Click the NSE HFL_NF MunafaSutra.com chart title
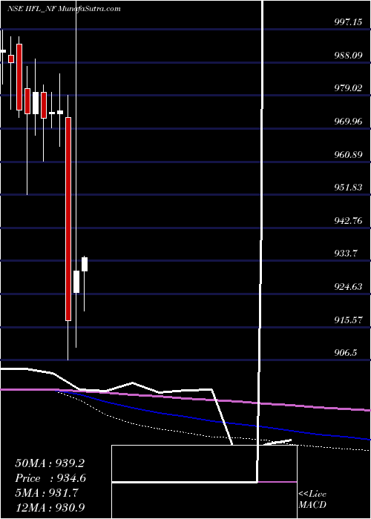Viewport: 371px width, 519px height. (x=64, y=9)
